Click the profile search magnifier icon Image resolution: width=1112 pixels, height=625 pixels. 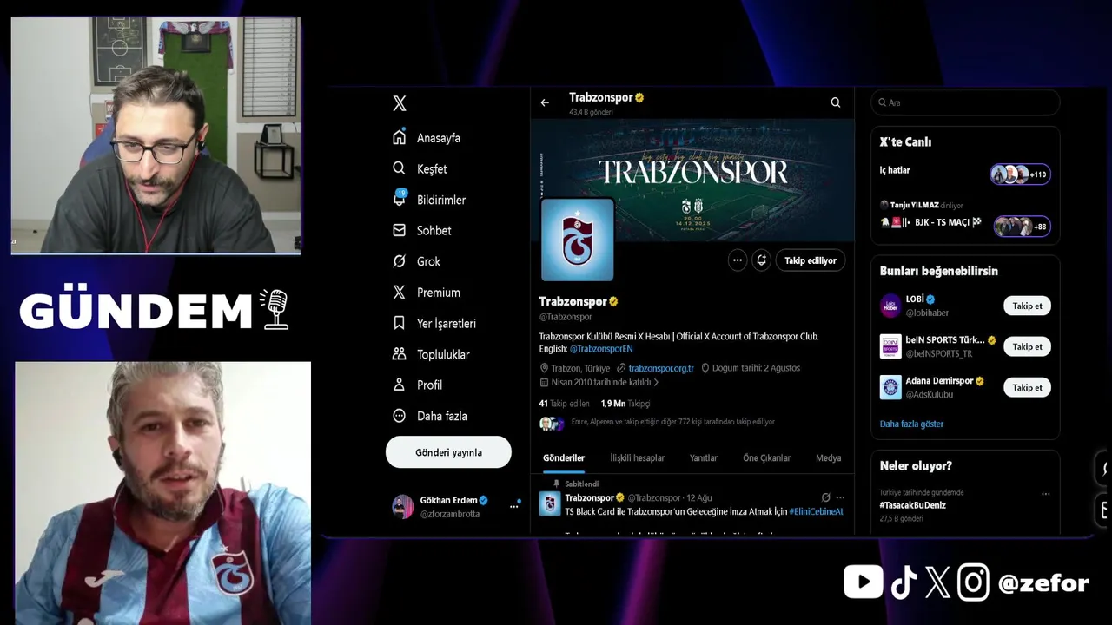pos(836,102)
